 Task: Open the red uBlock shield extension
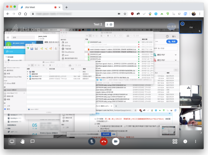click(x=132, y=14)
